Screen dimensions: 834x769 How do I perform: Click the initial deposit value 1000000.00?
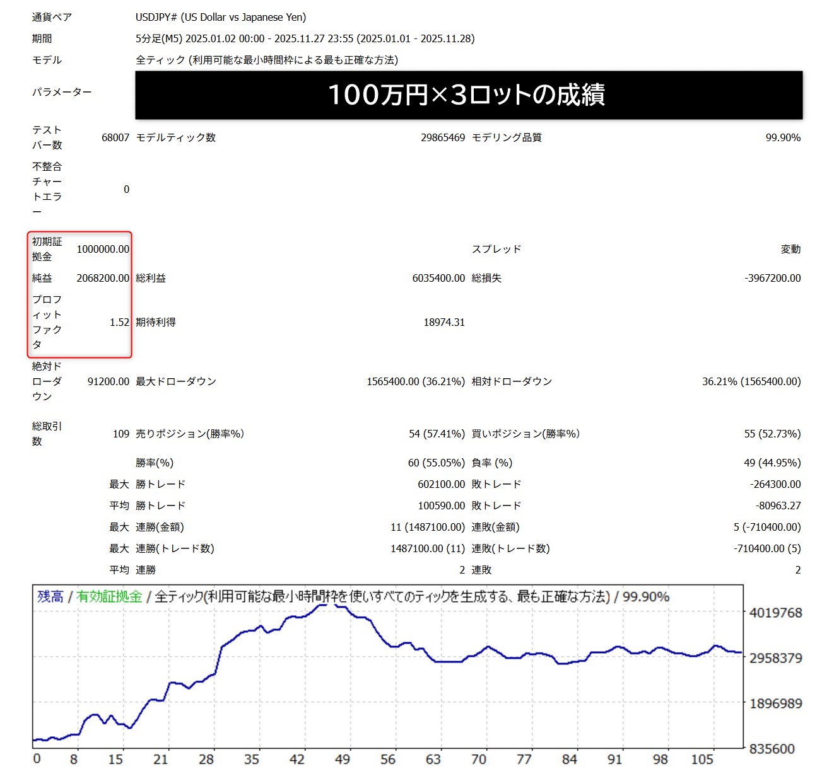coord(103,249)
